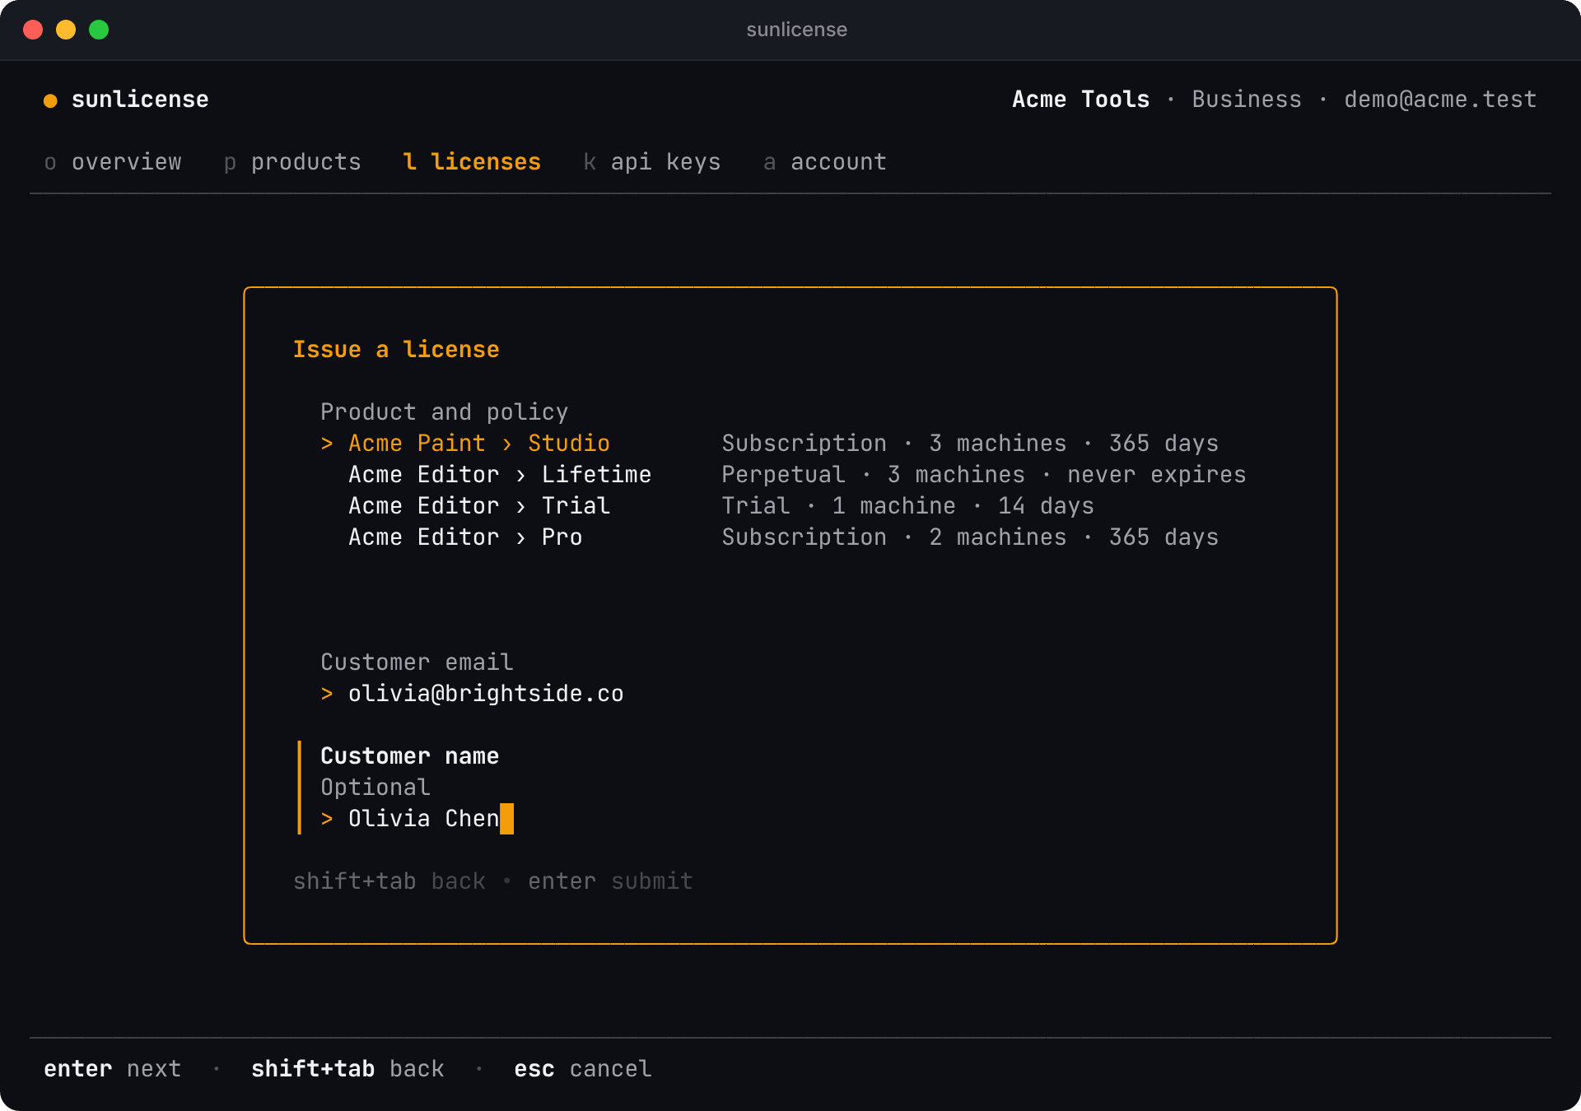The width and height of the screenshot is (1581, 1111).
Task: Click demo@acme.test account email
Action: [x=1440, y=100]
